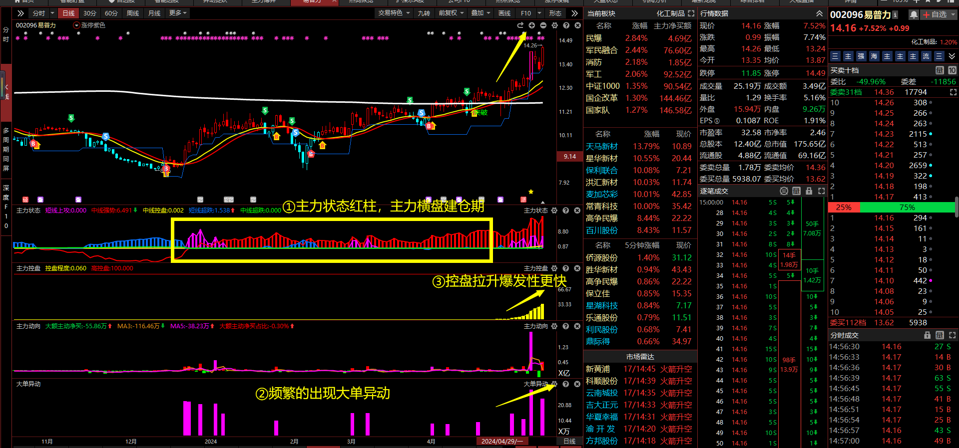Collapse the 行情数据 panel
The image size is (959, 448).
tap(819, 13)
